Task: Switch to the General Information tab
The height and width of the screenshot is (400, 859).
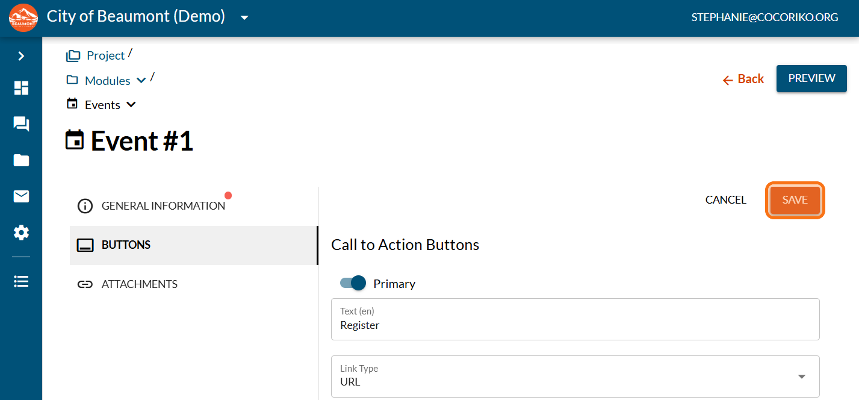Action: click(x=163, y=206)
